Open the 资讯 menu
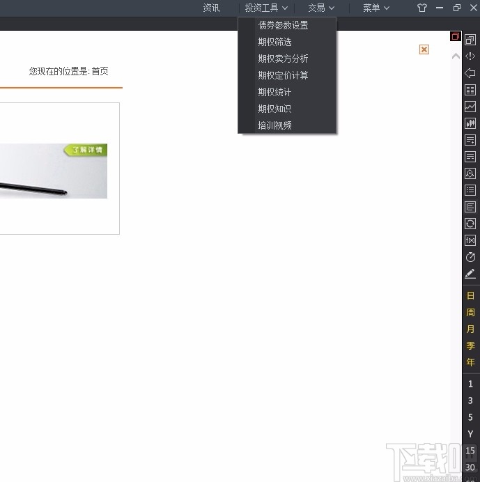 pyautogui.click(x=211, y=8)
